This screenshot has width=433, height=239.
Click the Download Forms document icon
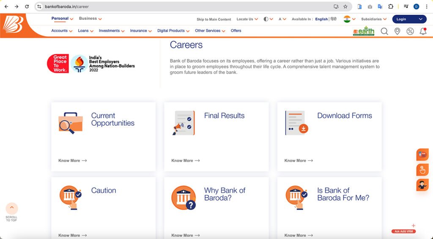point(296,123)
